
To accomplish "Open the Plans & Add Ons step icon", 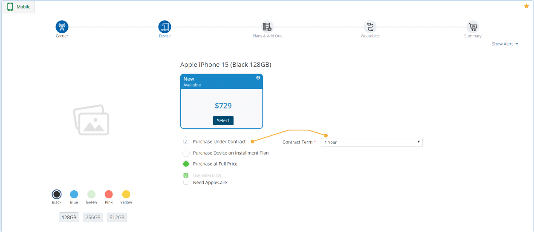I will click(x=267, y=27).
